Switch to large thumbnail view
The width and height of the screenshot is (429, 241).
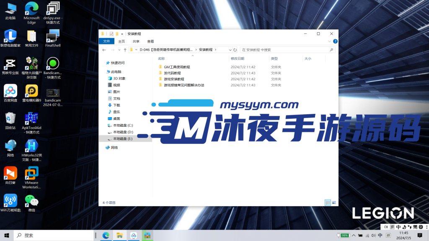pyautogui.click(x=333, y=203)
